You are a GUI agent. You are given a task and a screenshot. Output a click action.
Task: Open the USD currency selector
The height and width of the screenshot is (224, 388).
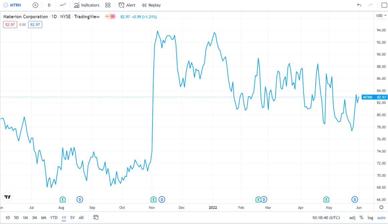pyautogui.click(x=380, y=15)
